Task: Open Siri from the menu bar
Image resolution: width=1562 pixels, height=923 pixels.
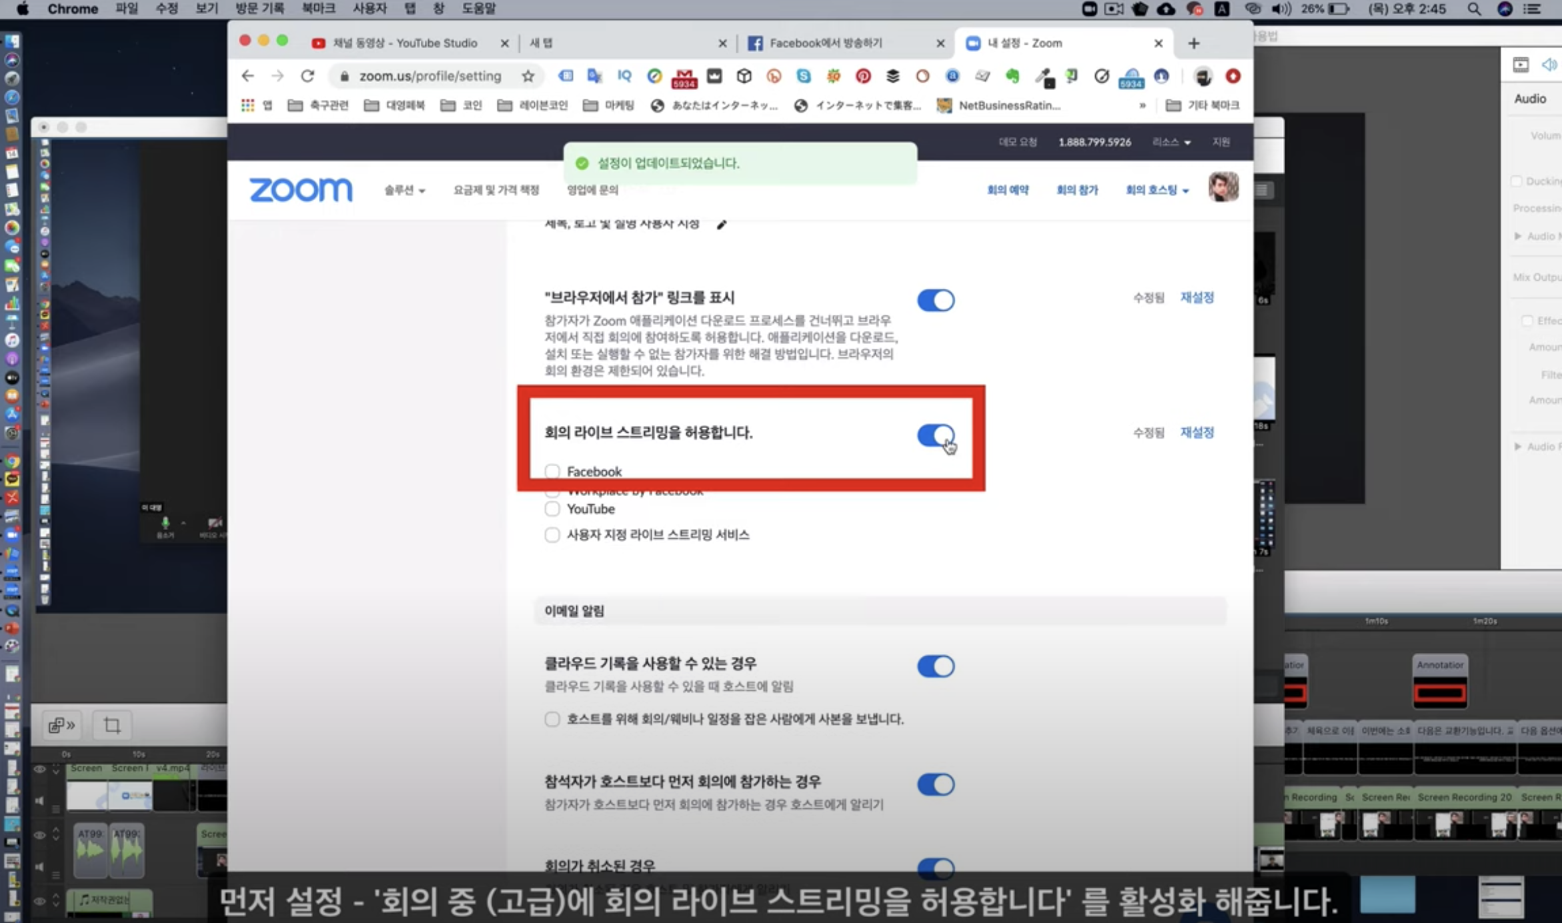Action: 1505,9
